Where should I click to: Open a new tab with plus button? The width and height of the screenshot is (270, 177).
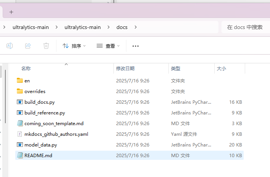[x=11, y=12]
